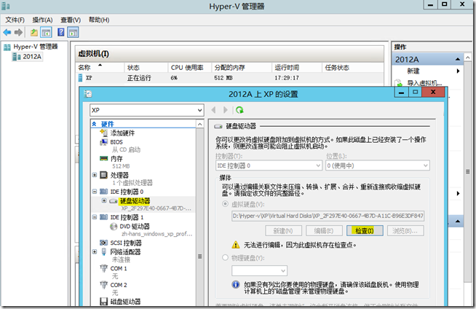
Task: Click hardware list scrollbar up arrow
Action: click(x=199, y=124)
